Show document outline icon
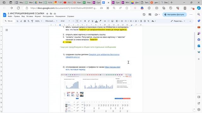The image size is (202, 113). tap(7, 30)
